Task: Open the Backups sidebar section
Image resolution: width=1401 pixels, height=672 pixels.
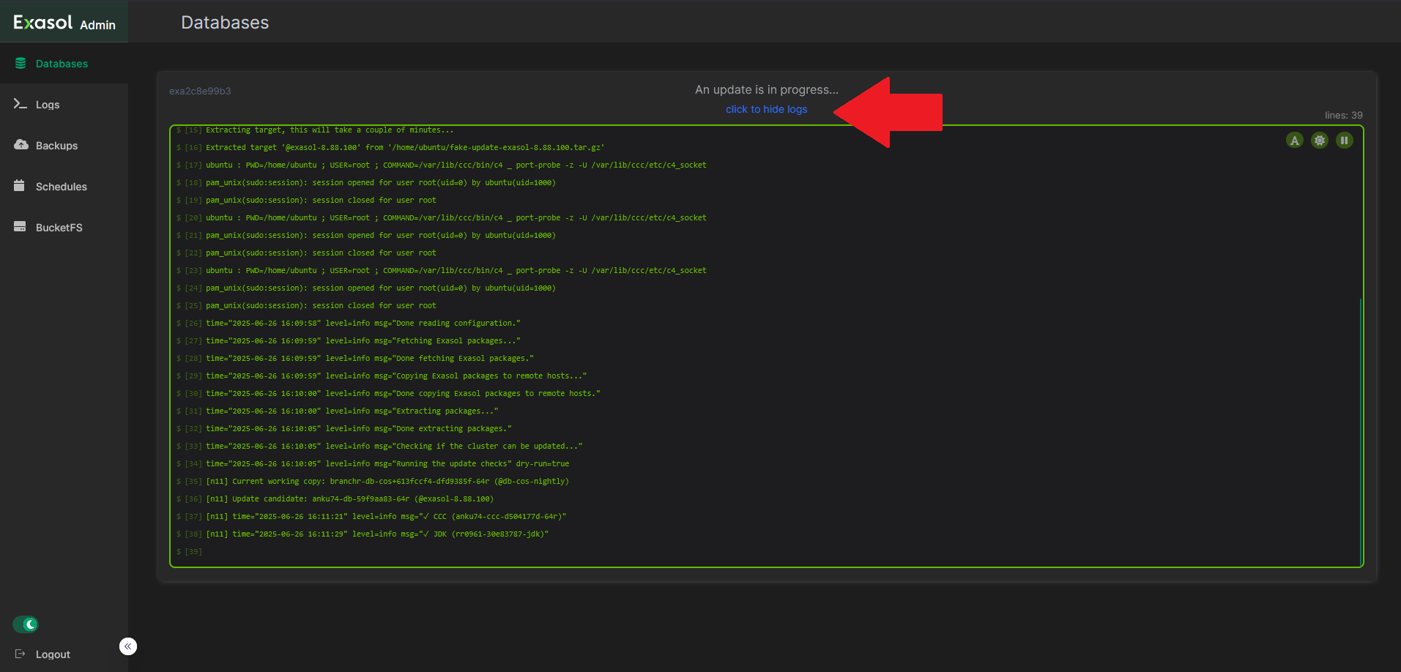Action: pos(64,146)
